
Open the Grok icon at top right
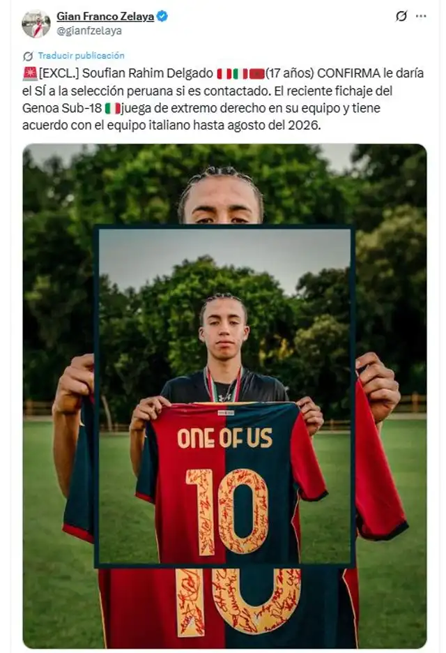(401, 16)
